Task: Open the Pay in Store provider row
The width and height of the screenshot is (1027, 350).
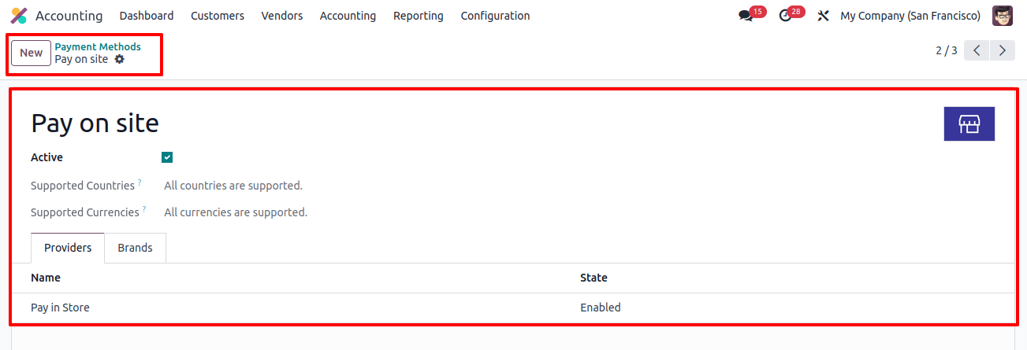Action: [x=513, y=308]
